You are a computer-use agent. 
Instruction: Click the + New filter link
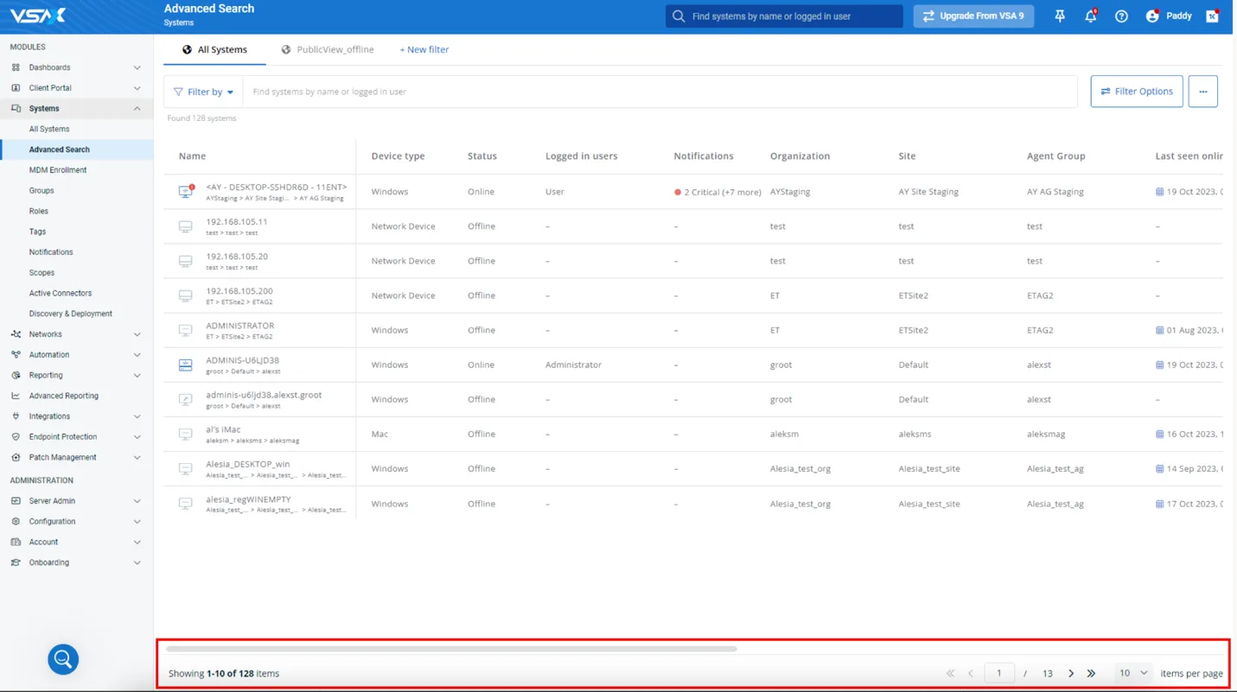pos(424,49)
